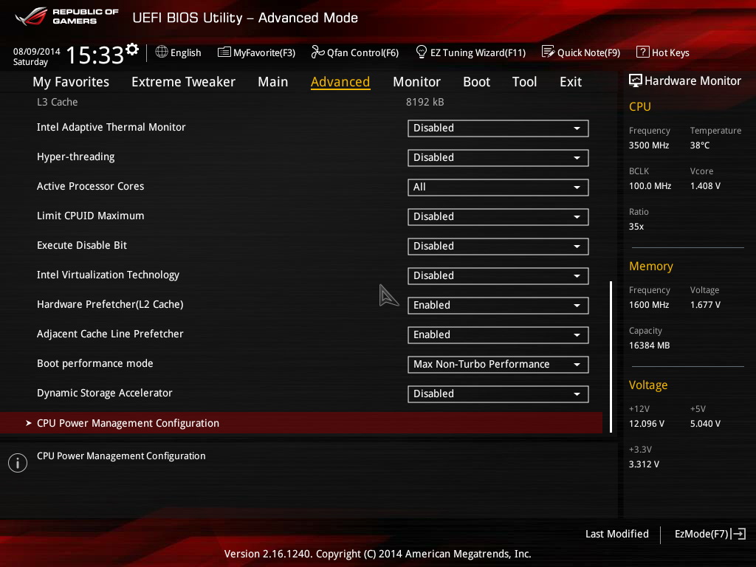Launch EZ Tuning Wizard(F11) lightbulb icon

click(x=422, y=52)
